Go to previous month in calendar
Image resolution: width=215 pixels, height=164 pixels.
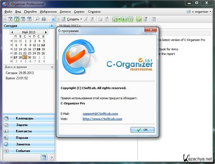point(12,32)
